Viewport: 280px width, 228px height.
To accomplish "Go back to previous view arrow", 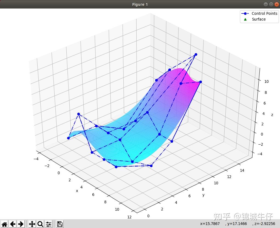I will point(13,224).
